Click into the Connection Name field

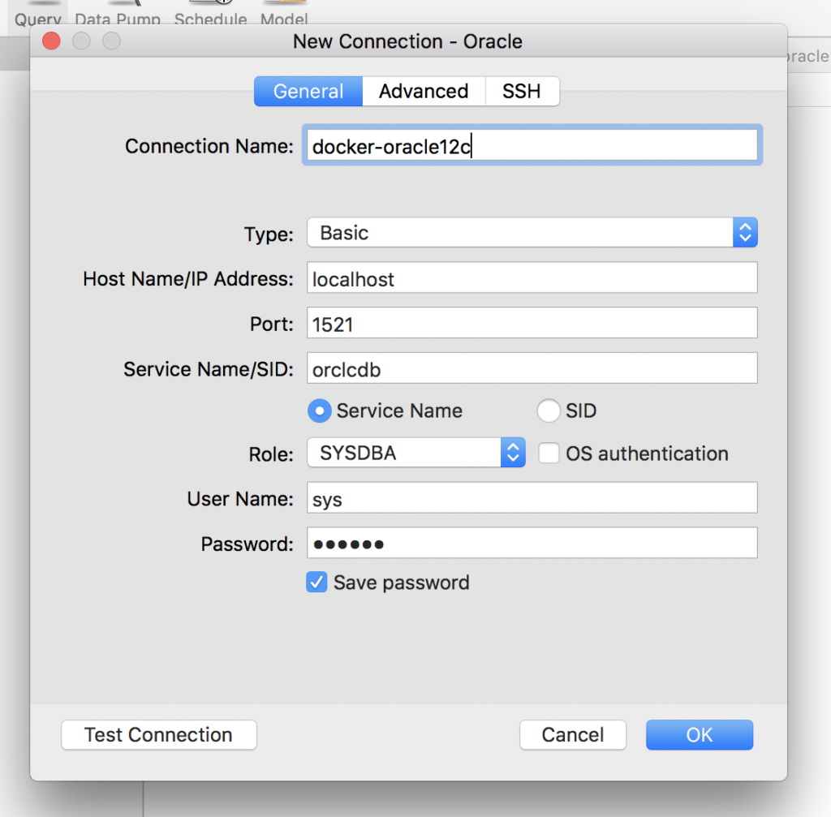click(x=532, y=146)
